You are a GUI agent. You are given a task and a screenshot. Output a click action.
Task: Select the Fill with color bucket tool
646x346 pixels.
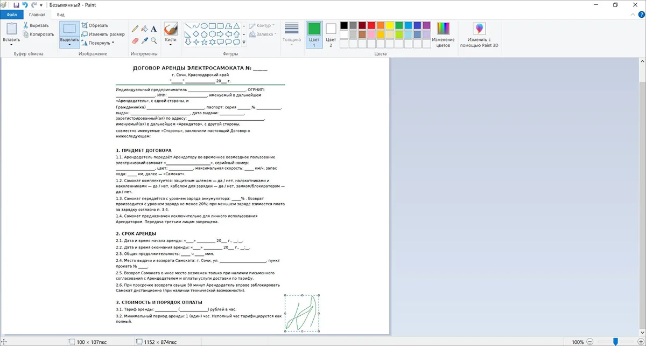[144, 29]
